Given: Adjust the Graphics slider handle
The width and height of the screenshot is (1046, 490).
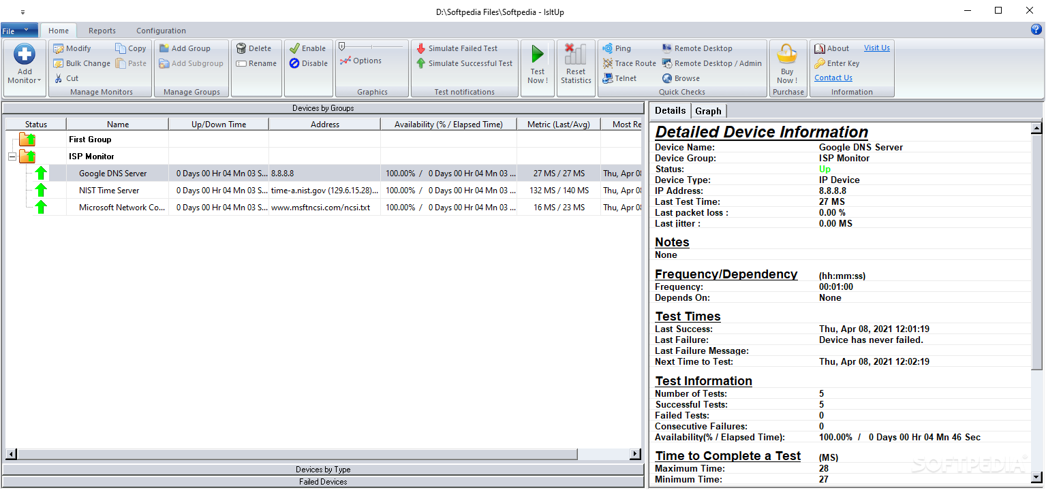Looking at the screenshot, I should pos(342,46).
